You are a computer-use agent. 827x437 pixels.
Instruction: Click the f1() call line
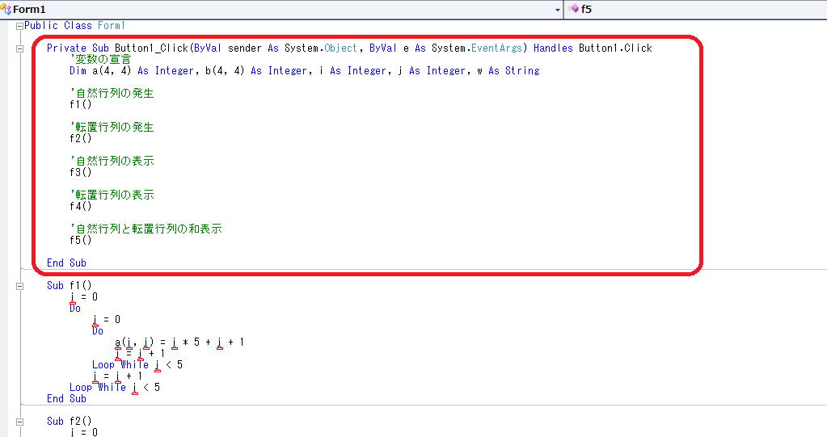(x=81, y=104)
